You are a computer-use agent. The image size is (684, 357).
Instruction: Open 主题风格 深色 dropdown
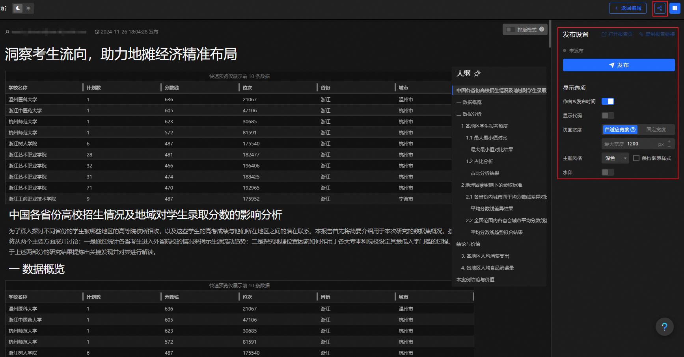pyautogui.click(x=615, y=158)
